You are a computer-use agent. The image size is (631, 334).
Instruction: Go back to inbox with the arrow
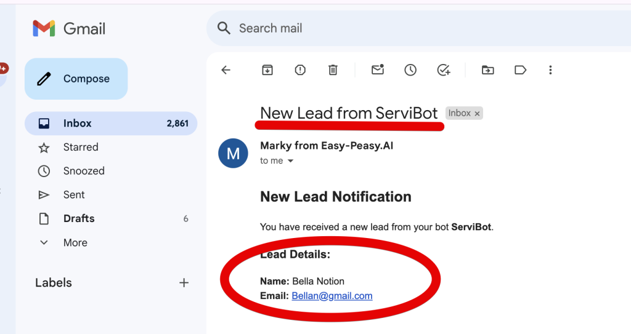226,70
